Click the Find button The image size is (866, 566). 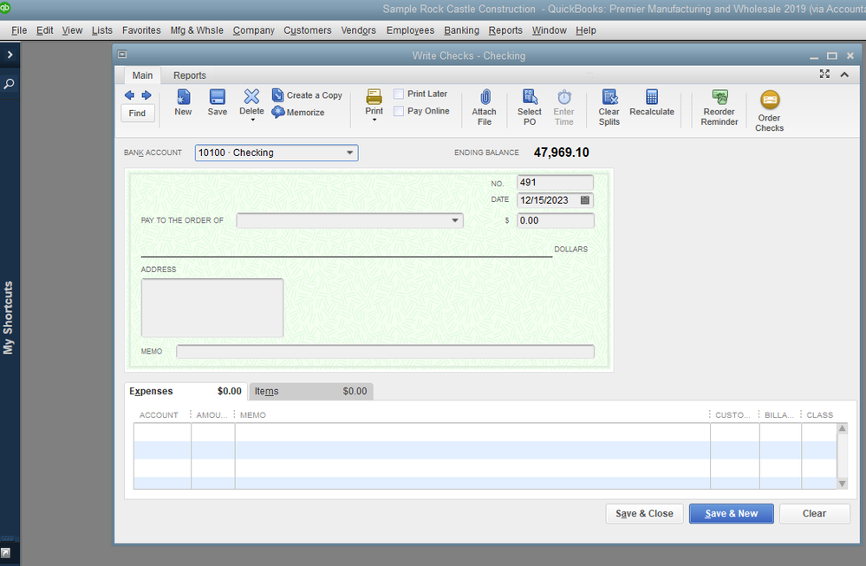[x=137, y=114]
